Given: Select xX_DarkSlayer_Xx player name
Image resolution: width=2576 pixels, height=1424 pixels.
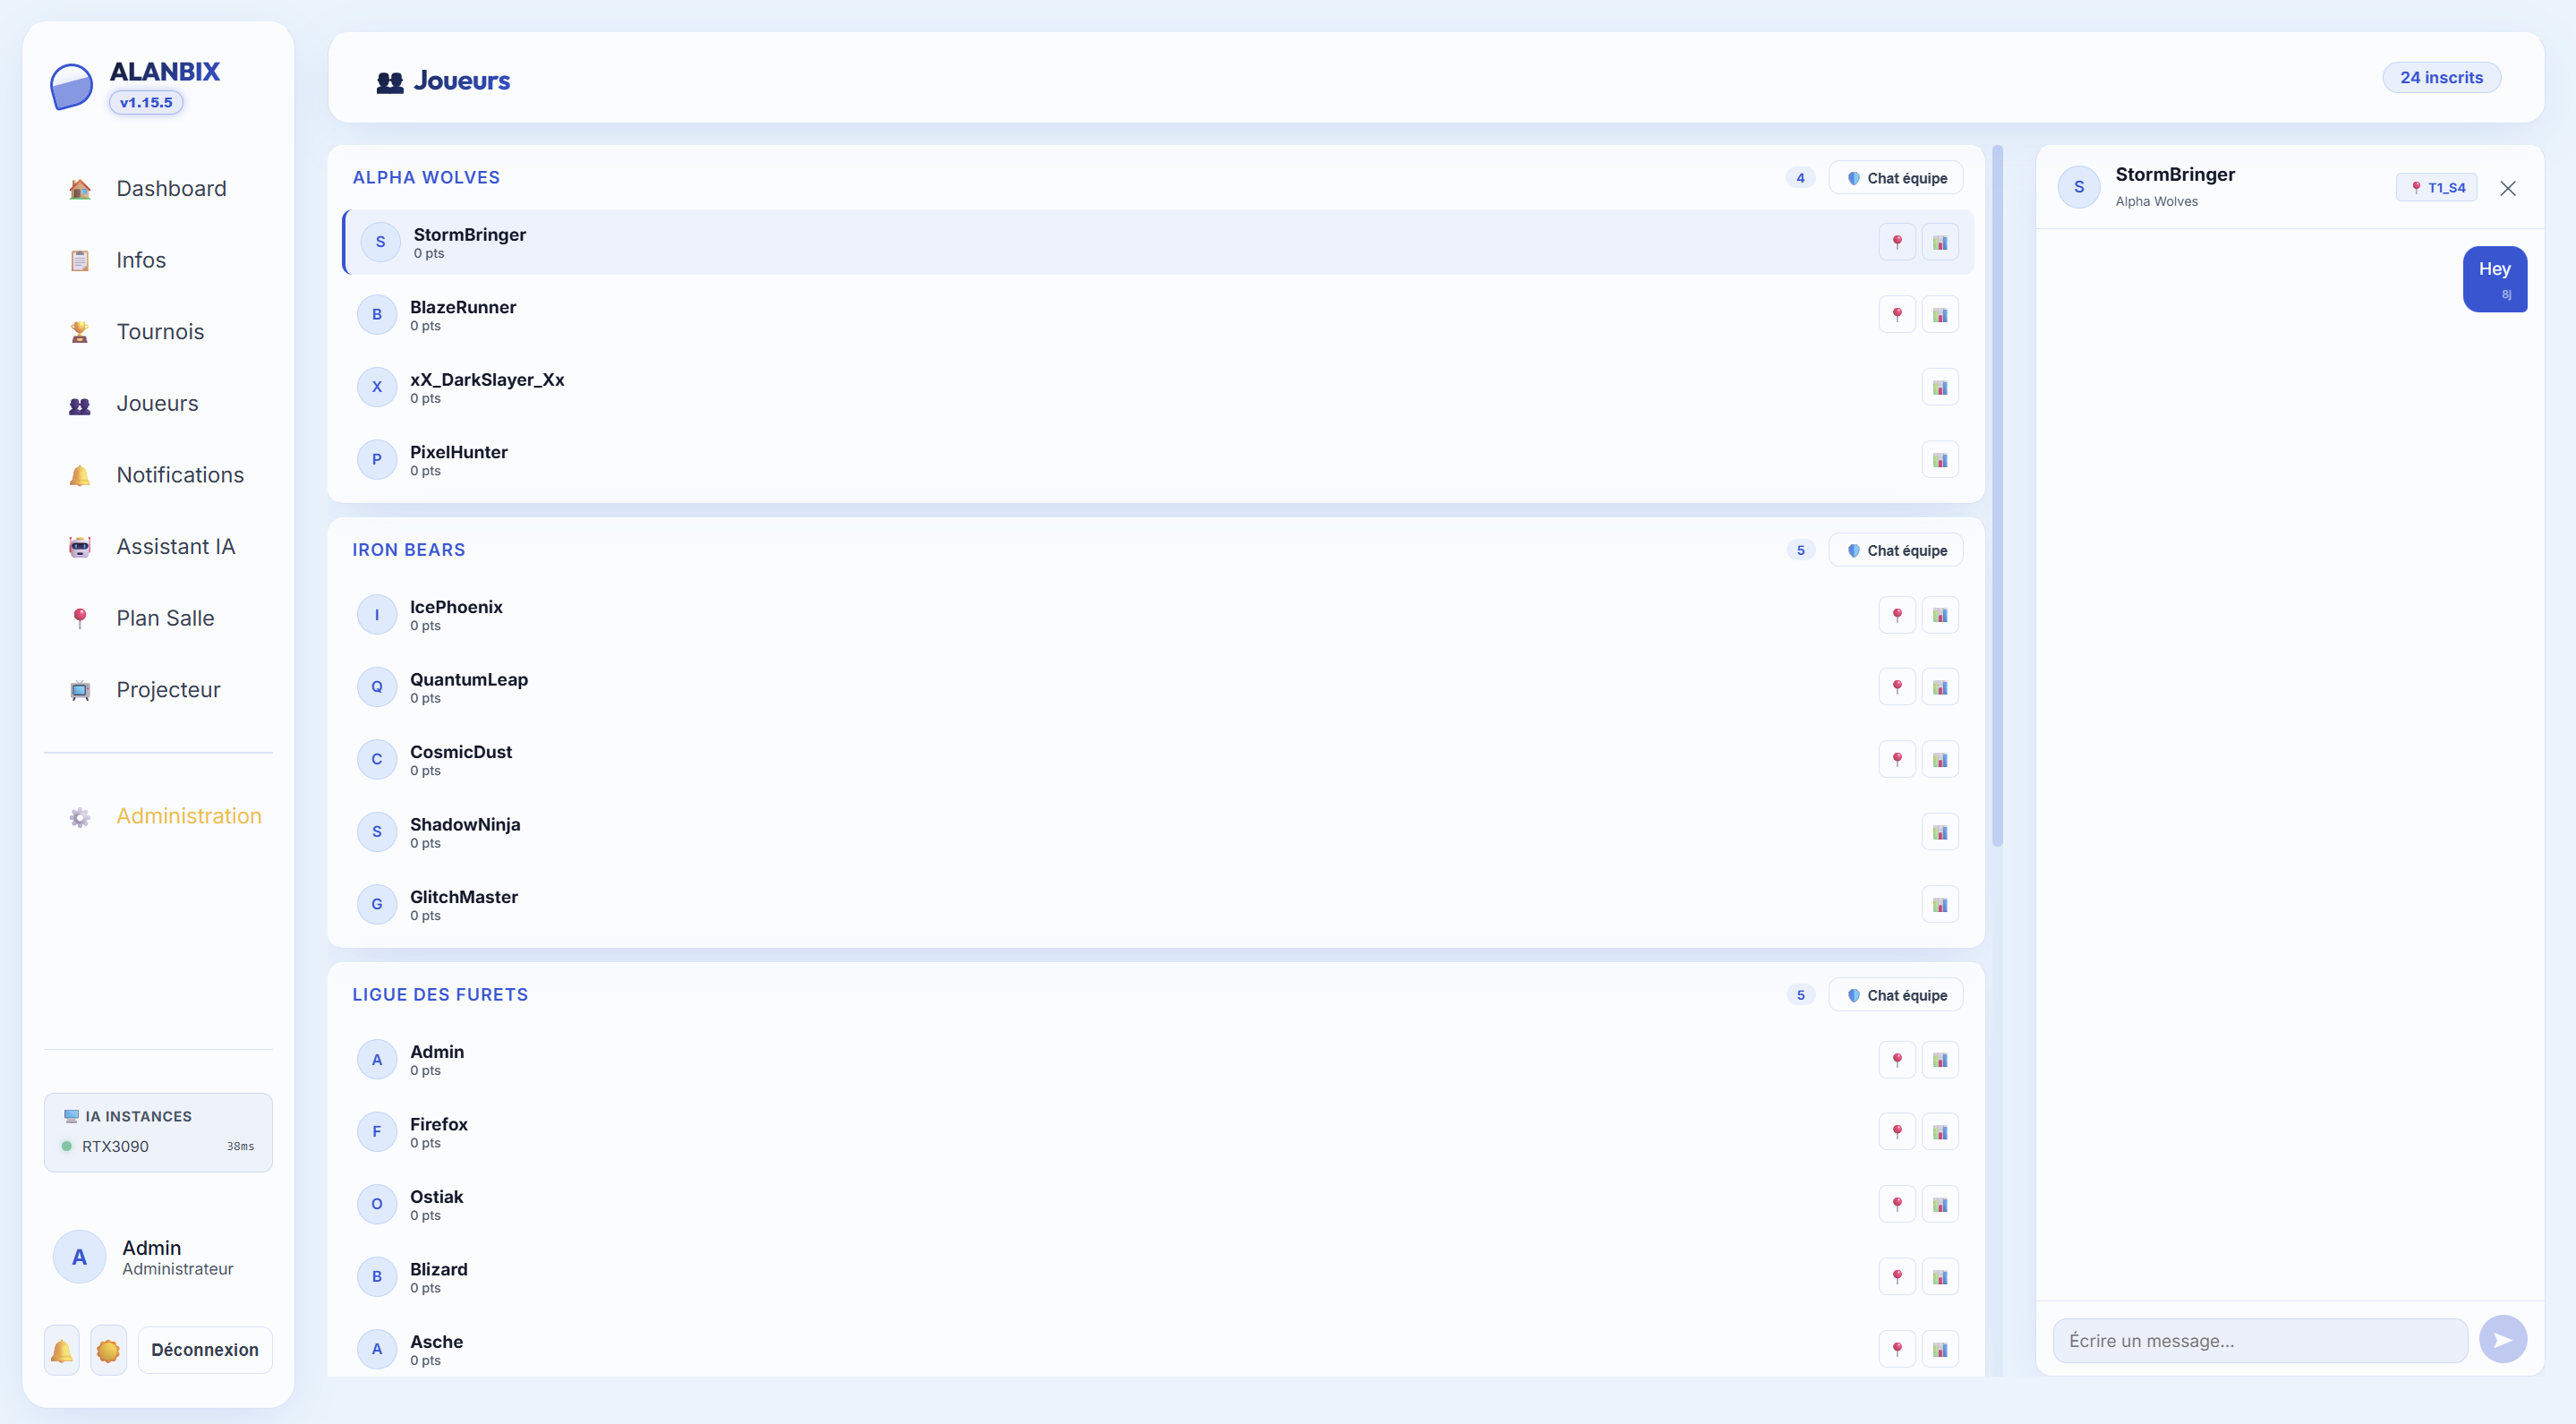Looking at the screenshot, I should 487,380.
